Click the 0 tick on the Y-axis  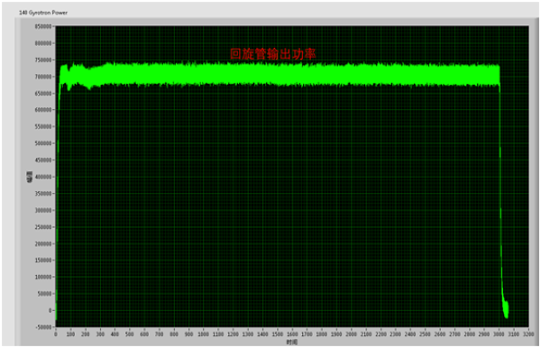click(50, 310)
